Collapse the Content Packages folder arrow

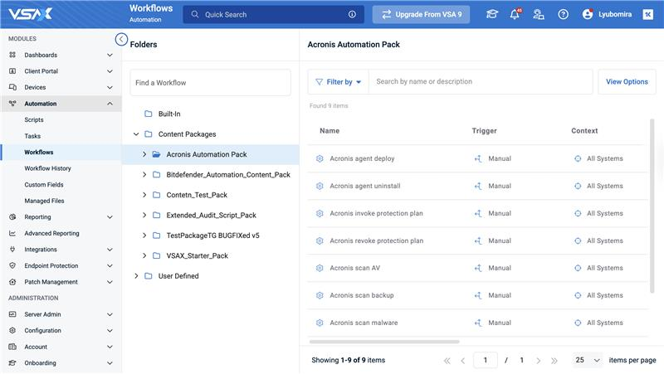[x=136, y=134]
